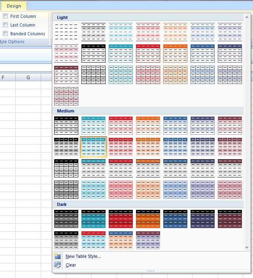Choose Medium pink-red full-grid style in fourth row

point(121,190)
